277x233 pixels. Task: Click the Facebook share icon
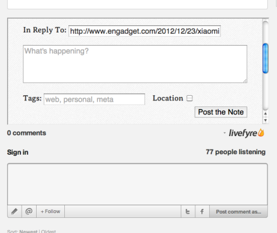coord(202,211)
